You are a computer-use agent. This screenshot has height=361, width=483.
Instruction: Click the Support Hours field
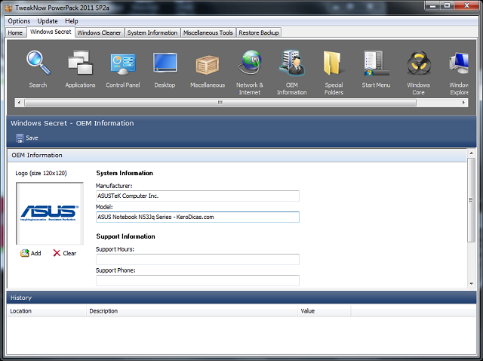click(x=198, y=259)
